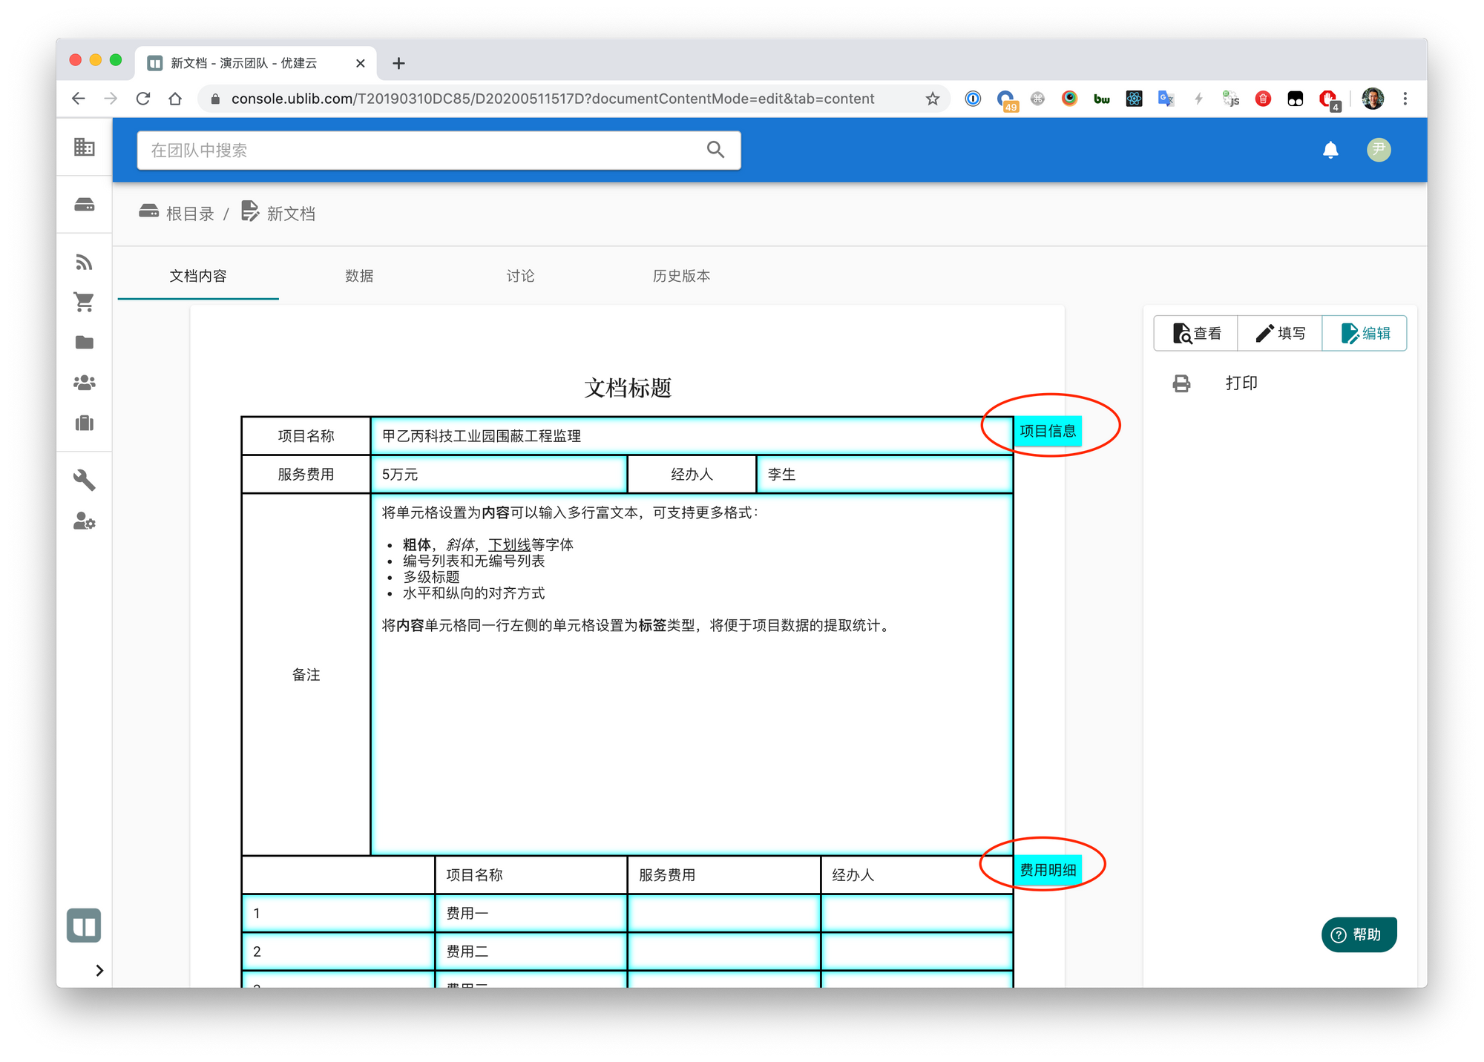This screenshot has width=1484, height=1062.
Task: Open the Chrome three-dot menu
Action: point(1405,99)
